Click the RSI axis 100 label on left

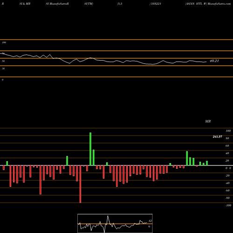[x=4, y=42]
